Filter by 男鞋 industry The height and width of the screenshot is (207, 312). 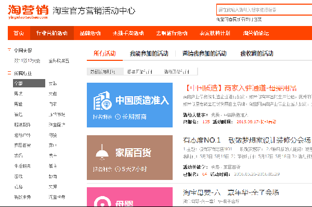click(x=18, y=104)
